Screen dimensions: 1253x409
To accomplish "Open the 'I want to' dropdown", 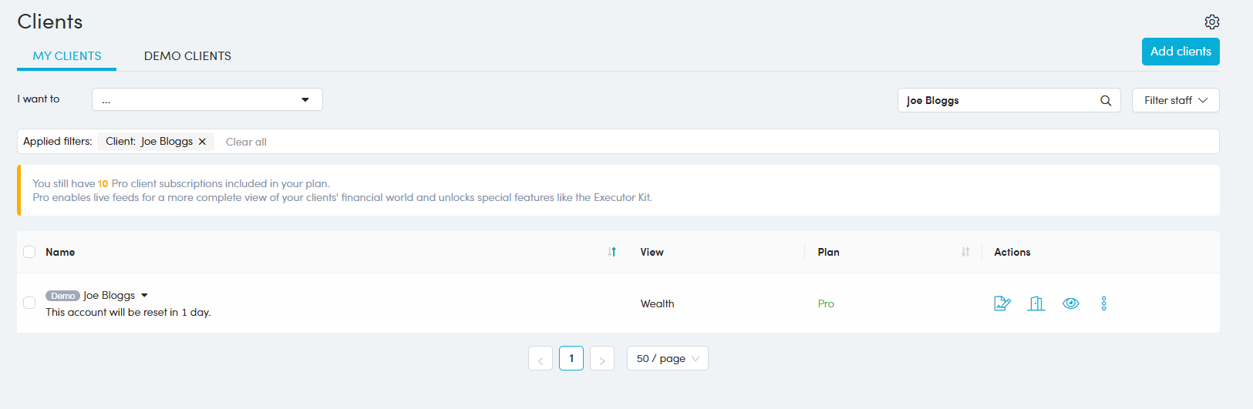I will coord(207,99).
